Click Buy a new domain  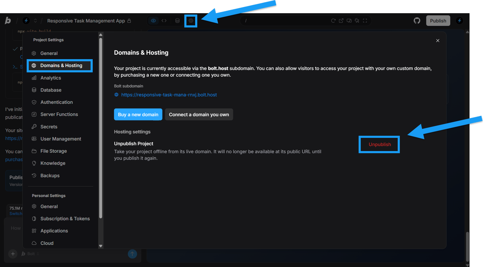[x=138, y=114]
